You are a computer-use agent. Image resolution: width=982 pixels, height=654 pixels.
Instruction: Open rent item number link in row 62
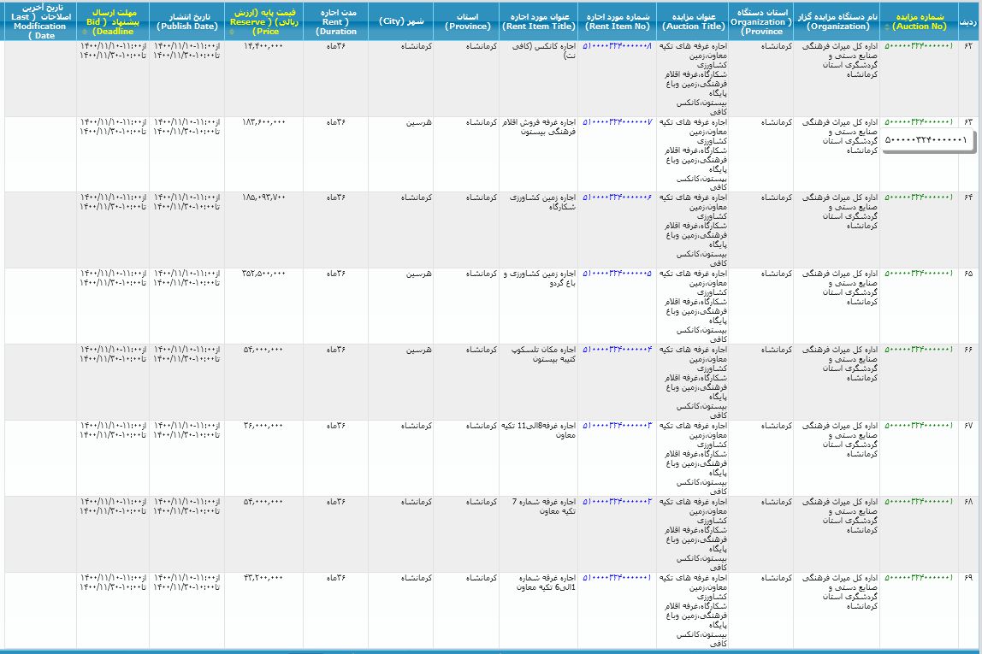pos(616,46)
